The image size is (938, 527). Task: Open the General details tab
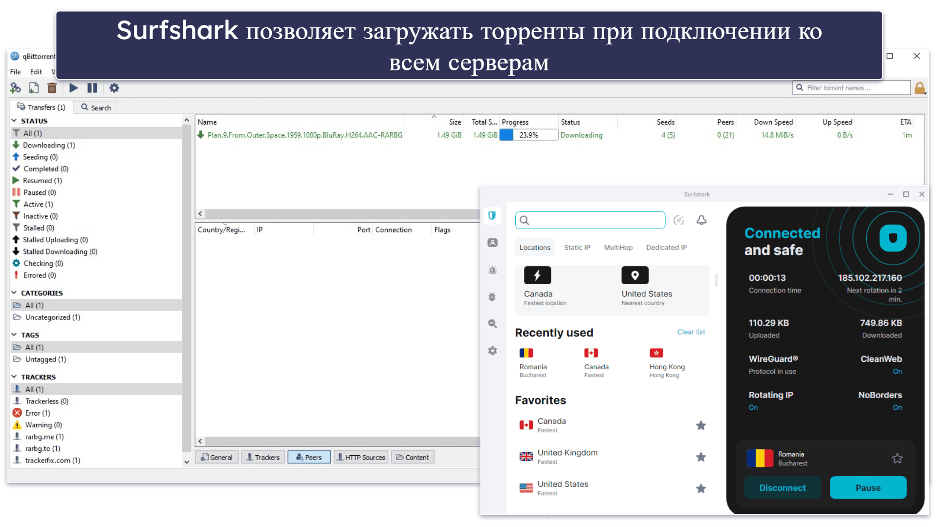(217, 457)
